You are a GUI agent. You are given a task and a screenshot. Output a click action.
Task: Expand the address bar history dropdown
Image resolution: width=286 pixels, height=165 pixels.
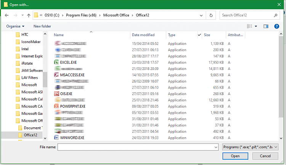pos(201,16)
